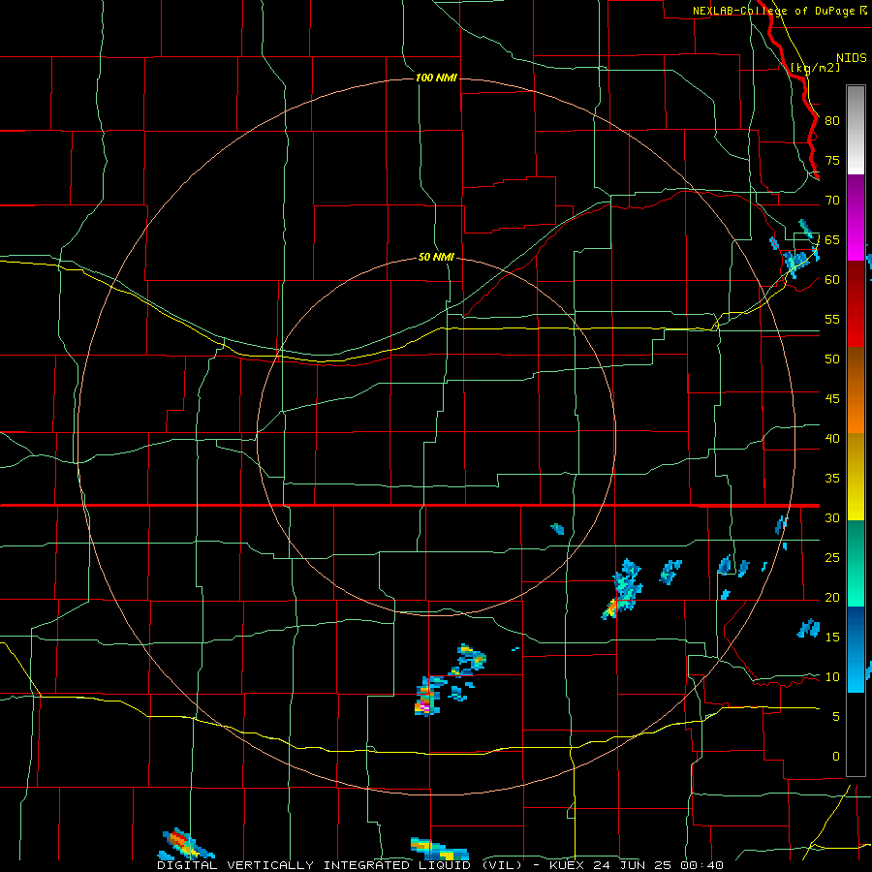
Task: Click the 35 value on color scale
Action: [x=832, y=479]
